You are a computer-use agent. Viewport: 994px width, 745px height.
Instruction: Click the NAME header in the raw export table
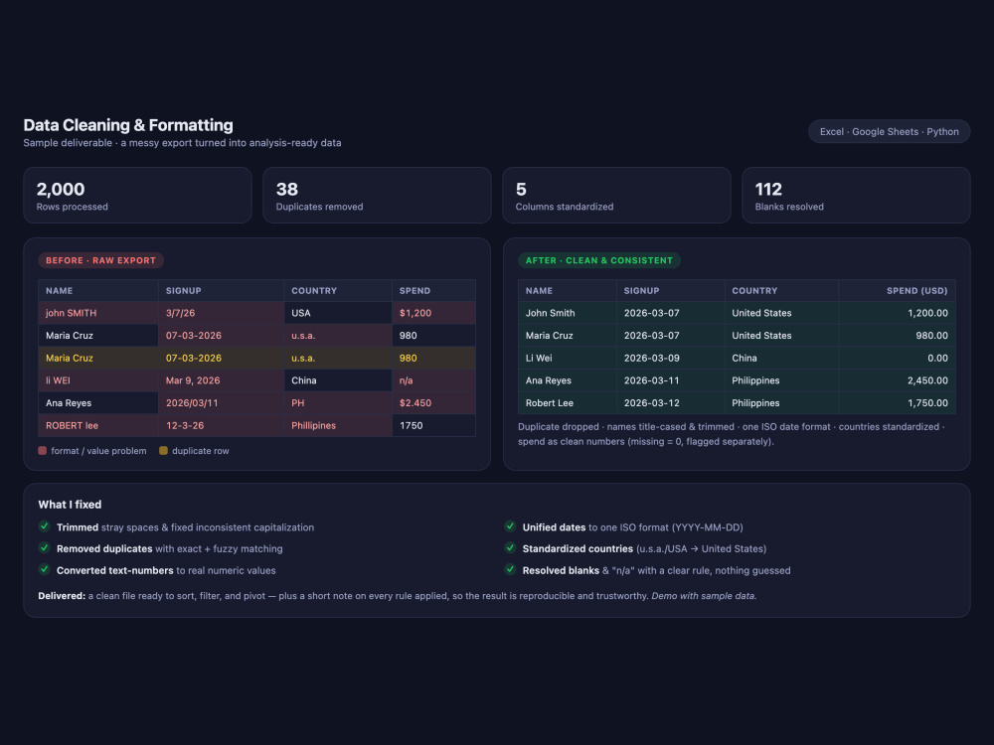[98, 291]
